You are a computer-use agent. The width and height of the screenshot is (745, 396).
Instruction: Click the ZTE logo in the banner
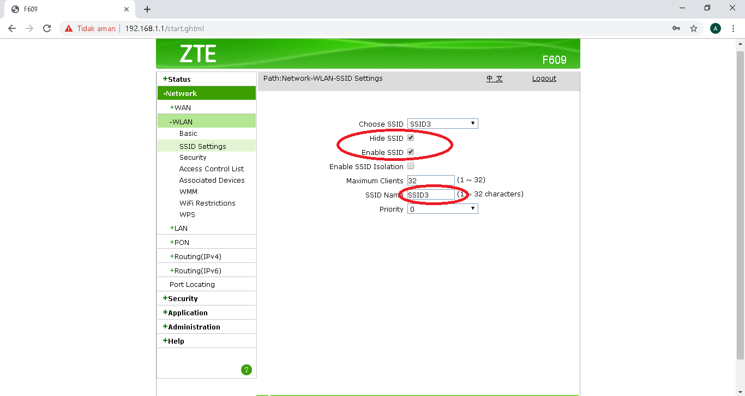(x=198, y=53)
